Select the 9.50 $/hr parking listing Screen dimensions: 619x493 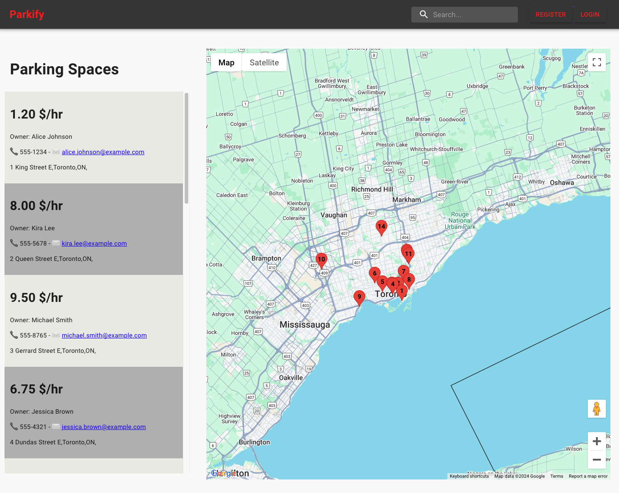(93, 321)
